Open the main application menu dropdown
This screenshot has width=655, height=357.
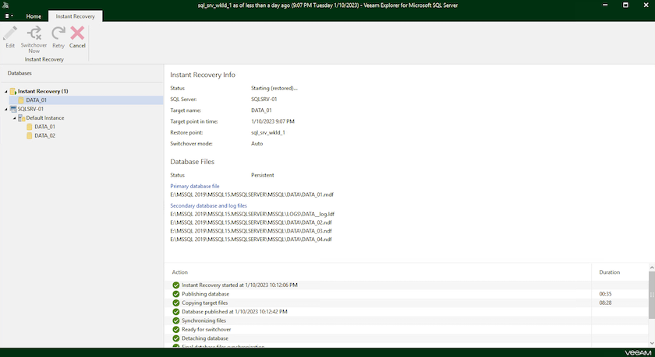coord(9,16)
